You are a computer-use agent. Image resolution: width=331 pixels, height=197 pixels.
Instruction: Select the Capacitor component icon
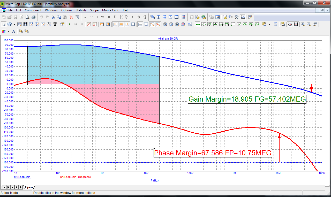pos(97,17)
